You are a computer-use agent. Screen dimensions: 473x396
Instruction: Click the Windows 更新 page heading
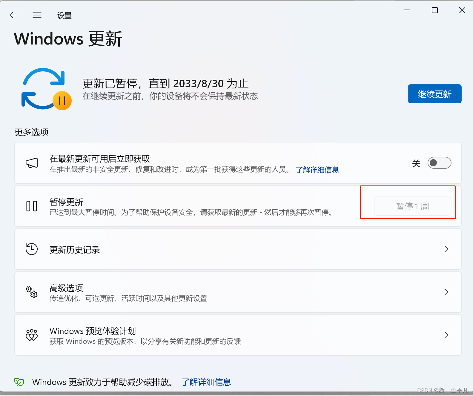coord(68,39)
